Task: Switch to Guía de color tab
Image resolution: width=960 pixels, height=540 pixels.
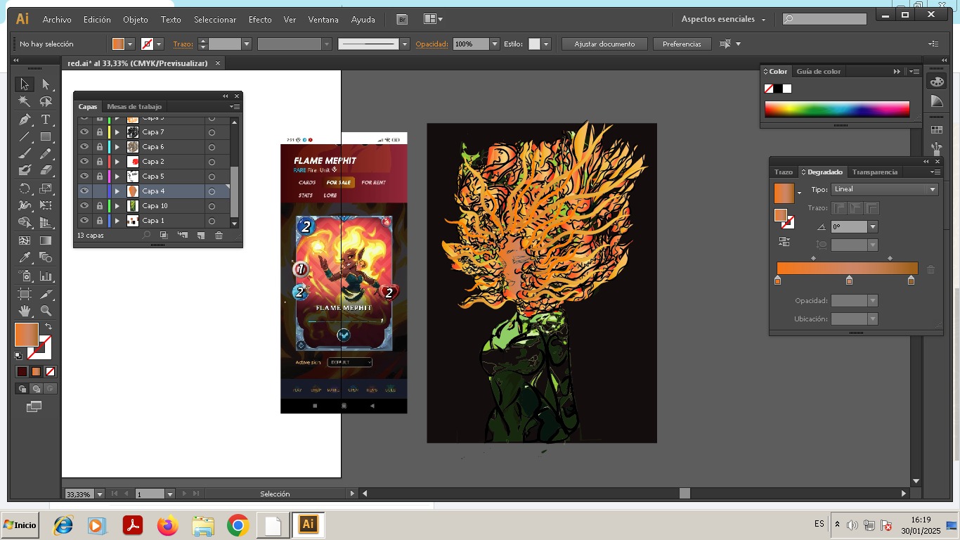Action: (x=818, y=72)
